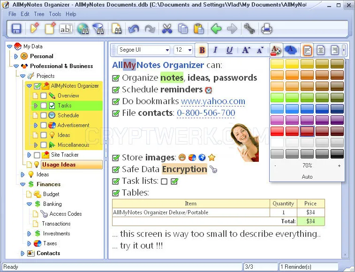This screenshot has width=355, height=272.
Task: Collapse the Finances tree node
Action: [23, 184]
